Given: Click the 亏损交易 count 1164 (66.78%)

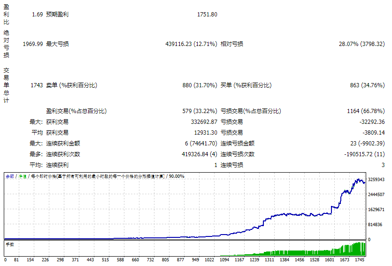Looking at the screenshot, I should (x=366, y=111).
